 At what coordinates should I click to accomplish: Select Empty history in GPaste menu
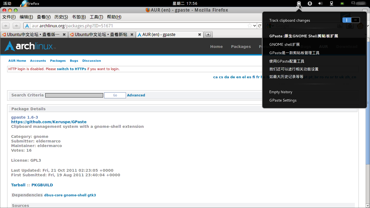click(x=281, y=92)
